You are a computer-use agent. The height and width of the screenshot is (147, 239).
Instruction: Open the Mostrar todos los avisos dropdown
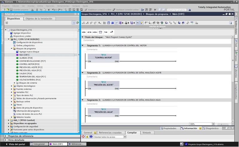click(125, 137)
